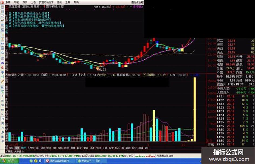Open the 扩展市场行情 menu

(x=46, y=2)
